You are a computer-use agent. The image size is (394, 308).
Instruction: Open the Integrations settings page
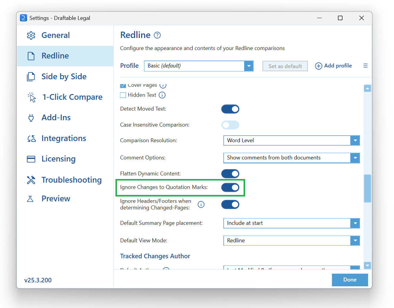65,139
